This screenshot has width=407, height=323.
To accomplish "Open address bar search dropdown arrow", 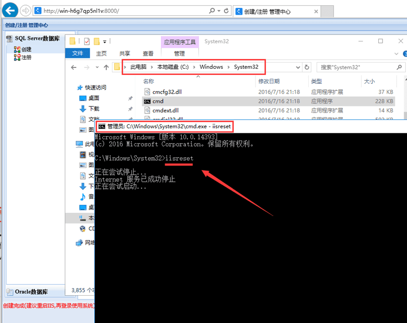I will click(x=219, y=11).
